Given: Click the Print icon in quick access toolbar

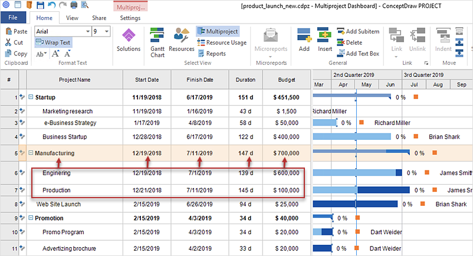Looking at the screenshot, I should (x=74, y=5).
